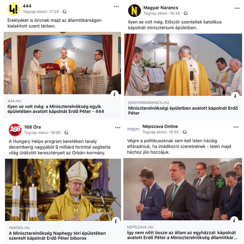This screenshot has height=244, width=244.
Task: Click the globe privacy icon on 444 post
Action: coord(65,11)
